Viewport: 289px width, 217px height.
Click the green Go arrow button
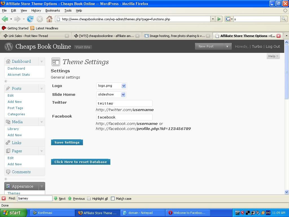pyautogui.click(x=219, y=19)
